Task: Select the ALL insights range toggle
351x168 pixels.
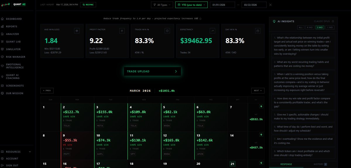Action: (300, 27)
